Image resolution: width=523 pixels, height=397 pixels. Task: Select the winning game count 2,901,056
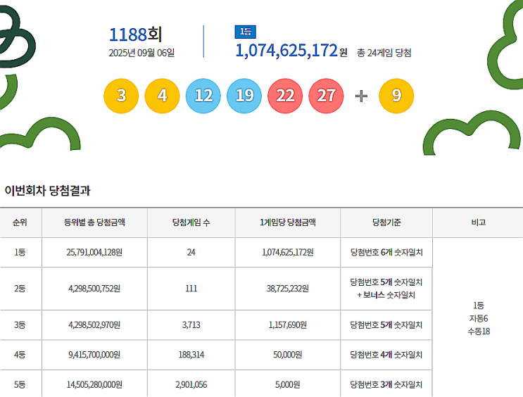click(x=191, y=384)
